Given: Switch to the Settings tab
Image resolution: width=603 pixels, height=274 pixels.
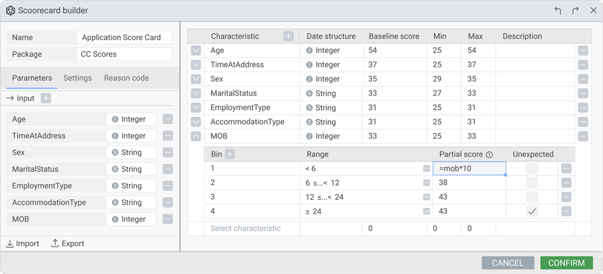Looking at the screenshot, I should point(78,78).
